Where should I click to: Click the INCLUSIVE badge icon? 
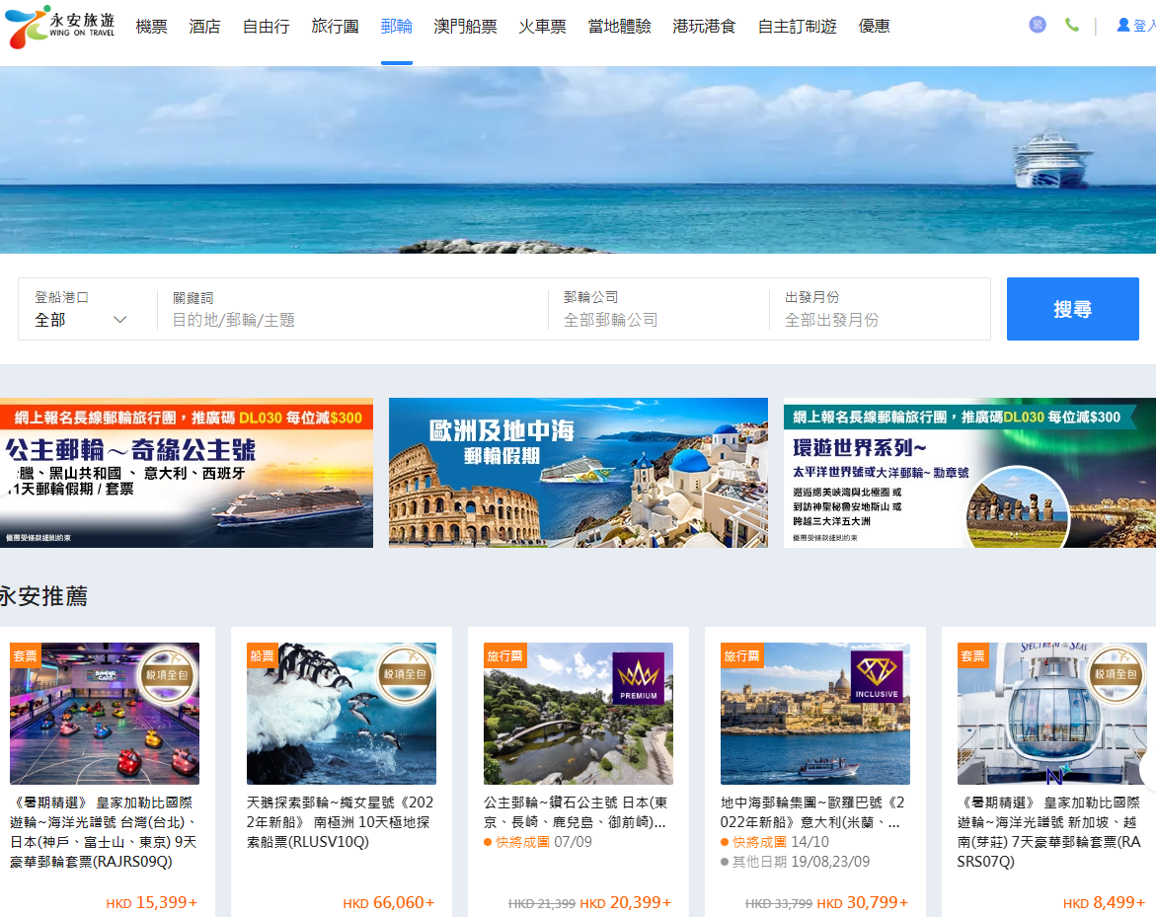tap(877, 677)
